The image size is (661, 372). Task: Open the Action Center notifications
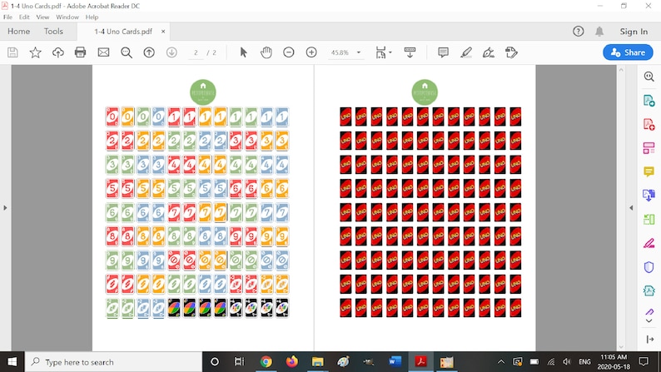[644, 362]
